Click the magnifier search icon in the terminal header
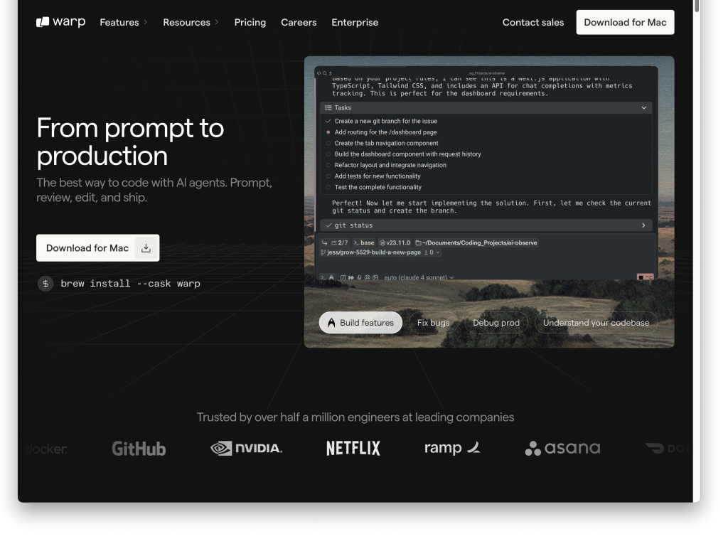This screenshot has width=728, height=539. 324,73
